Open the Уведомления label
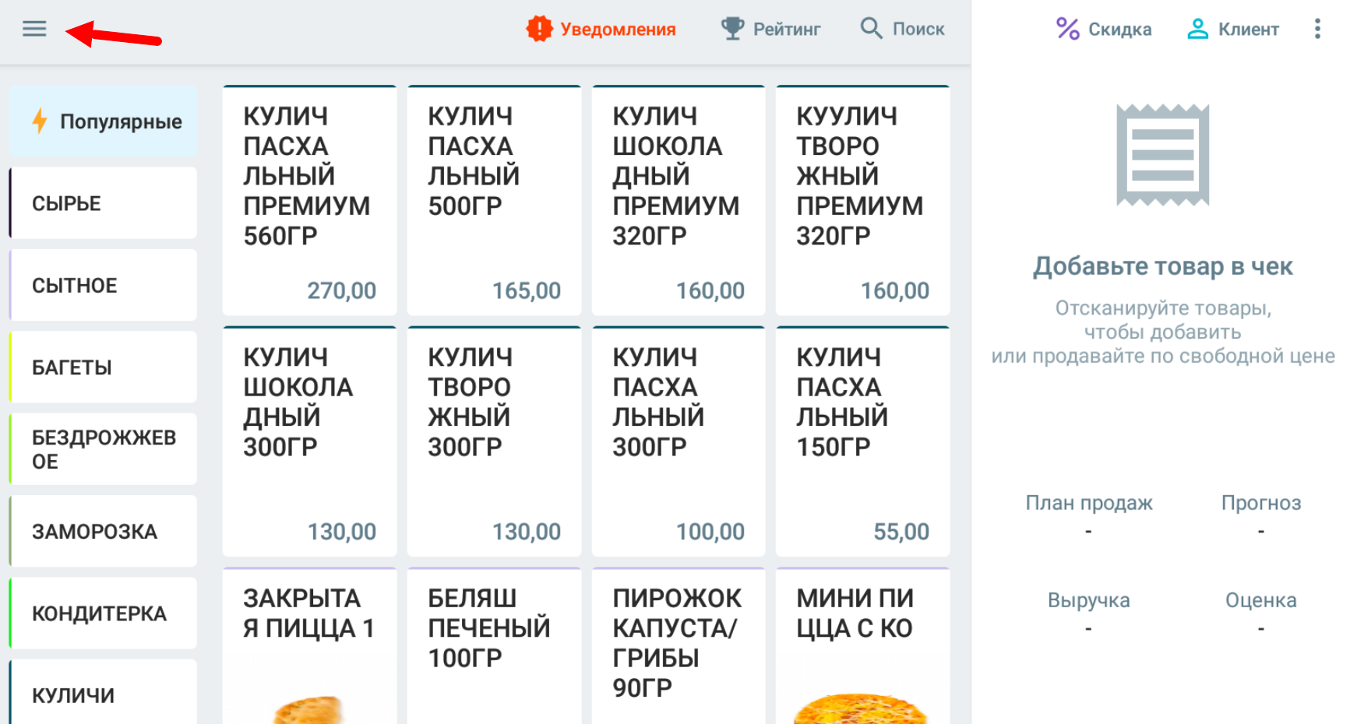 [x=618, y=29]
